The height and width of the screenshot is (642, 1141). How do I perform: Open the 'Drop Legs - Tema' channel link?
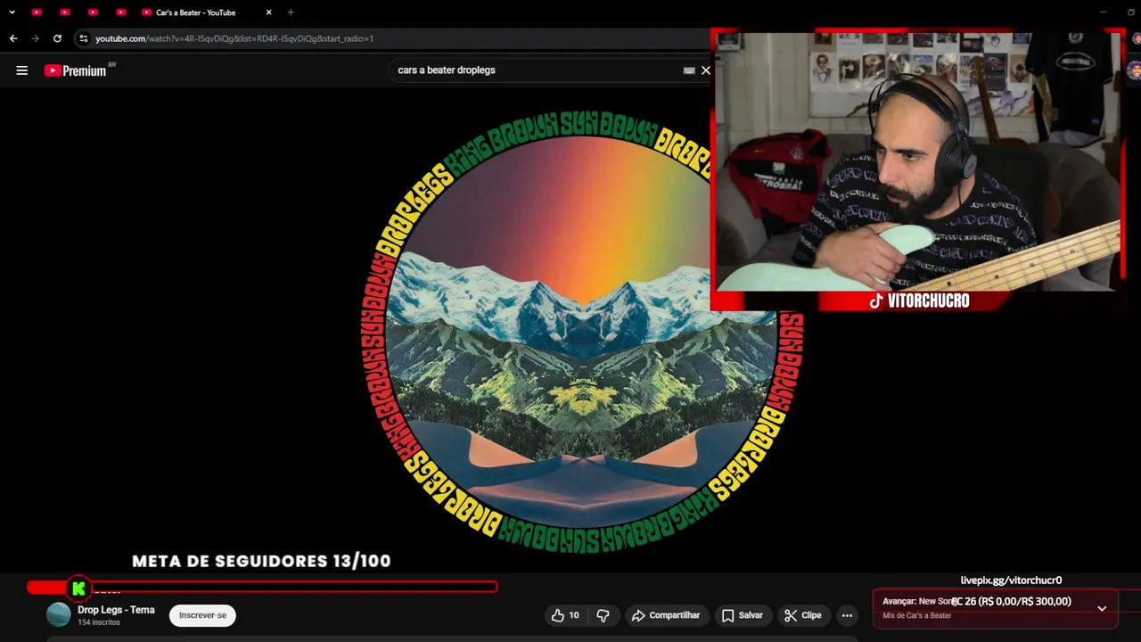116,610
